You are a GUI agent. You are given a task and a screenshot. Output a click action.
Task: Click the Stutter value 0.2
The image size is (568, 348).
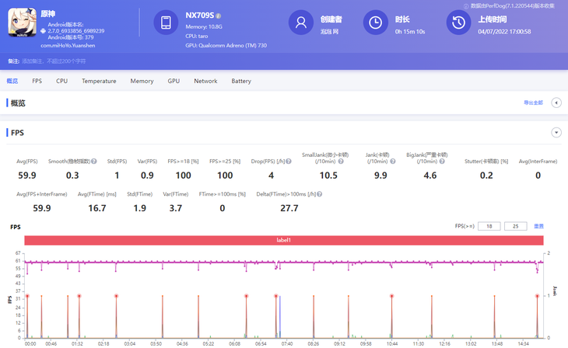pyautogui.click(x=486, y=176)
